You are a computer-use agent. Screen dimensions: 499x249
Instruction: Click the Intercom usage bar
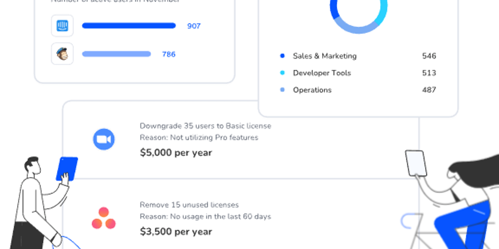tap(129, 26)
